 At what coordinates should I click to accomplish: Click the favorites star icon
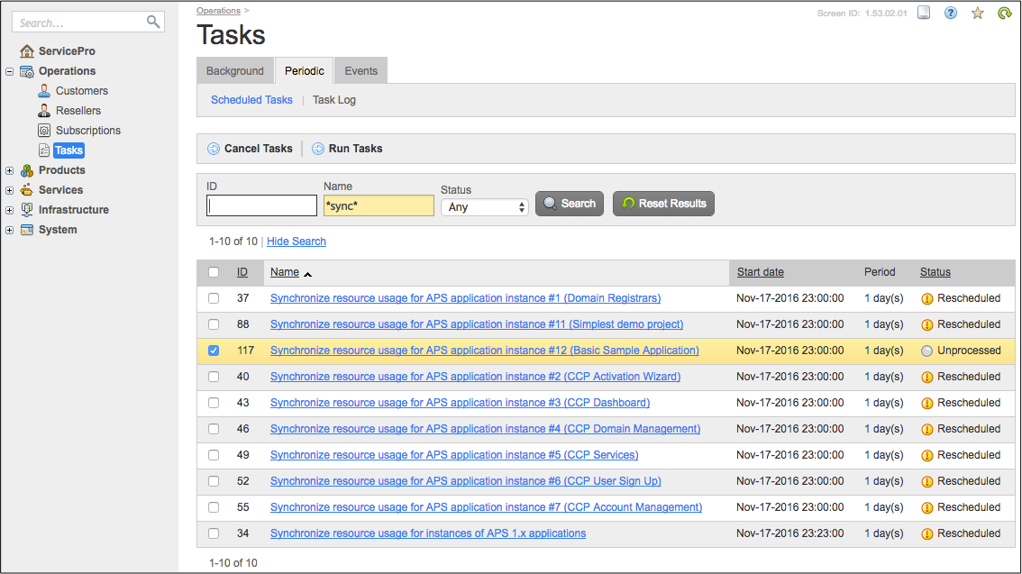click(977, 13)
